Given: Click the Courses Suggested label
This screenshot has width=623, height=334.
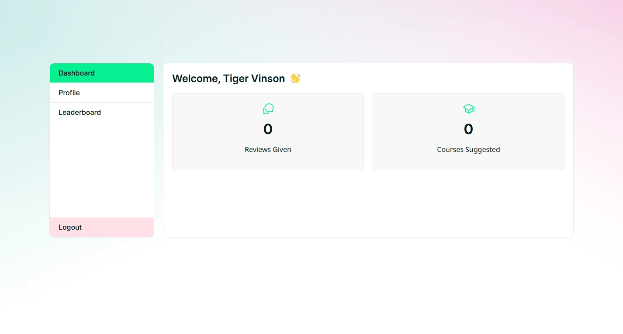Looking at the screenshot, I should 468,149.
